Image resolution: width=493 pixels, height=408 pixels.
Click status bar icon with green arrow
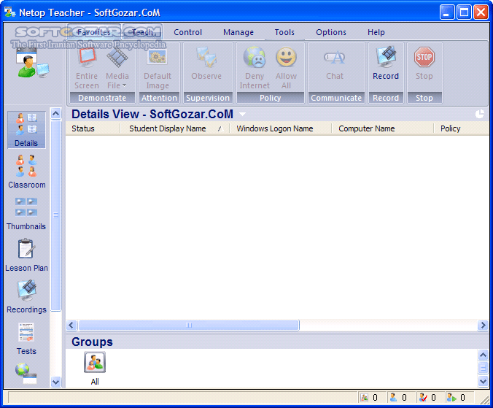[452, 398]
